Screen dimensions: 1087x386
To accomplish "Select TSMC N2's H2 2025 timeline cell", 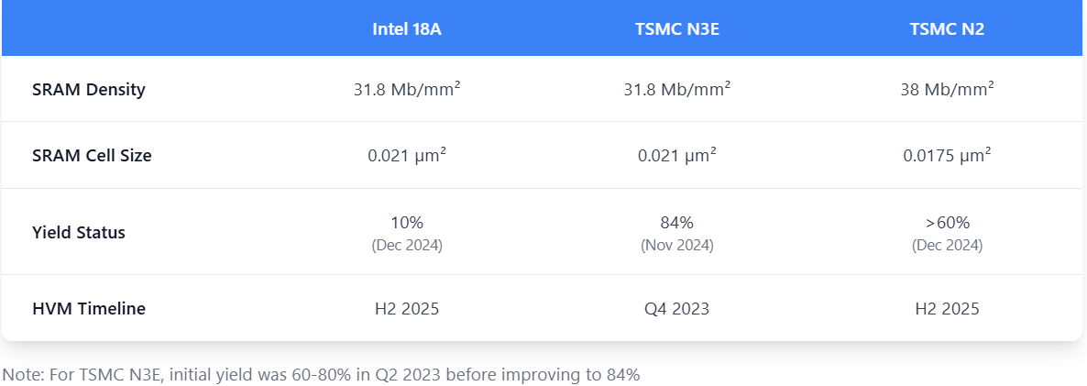I will pos(947,309).
